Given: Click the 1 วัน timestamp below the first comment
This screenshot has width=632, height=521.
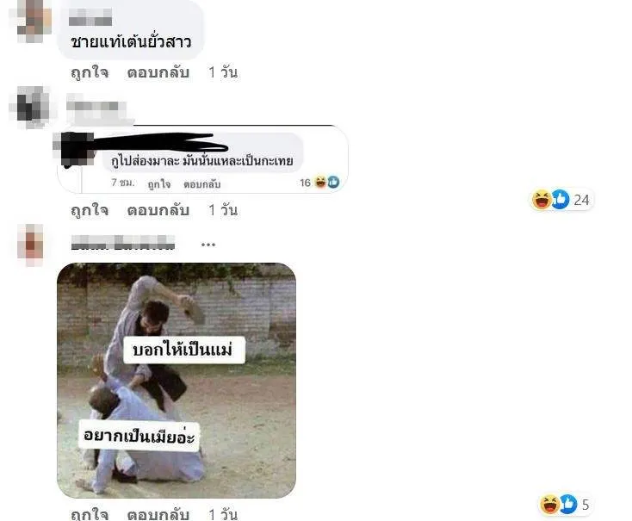Looking at the screenshot, I should [223, 72].
